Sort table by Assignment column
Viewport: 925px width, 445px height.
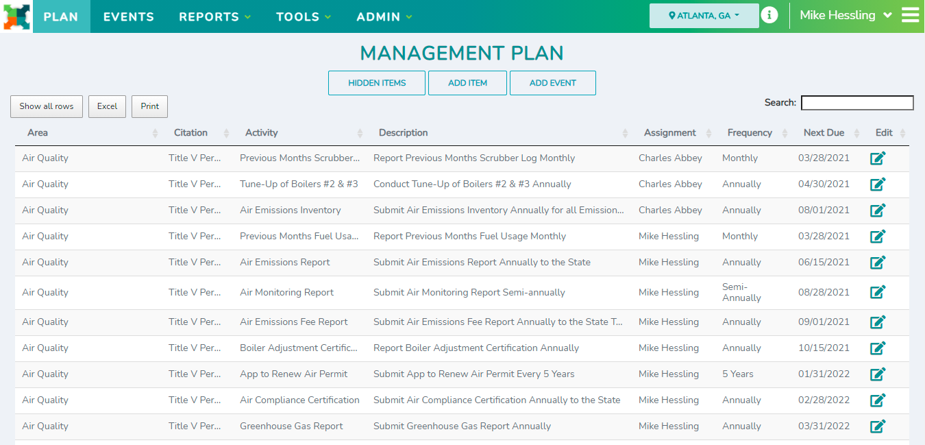[674, 133]
